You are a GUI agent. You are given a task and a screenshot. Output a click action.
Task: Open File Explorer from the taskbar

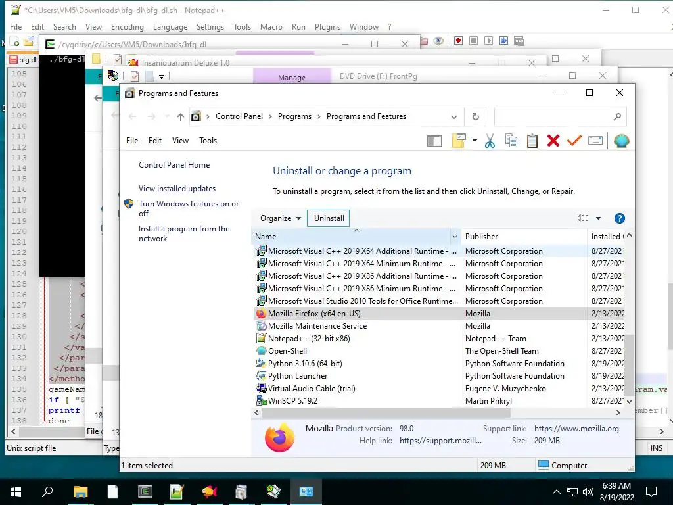pos(80,492)
